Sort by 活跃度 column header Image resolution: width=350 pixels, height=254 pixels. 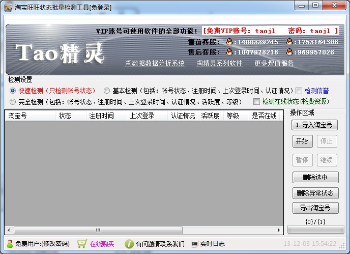211,116
